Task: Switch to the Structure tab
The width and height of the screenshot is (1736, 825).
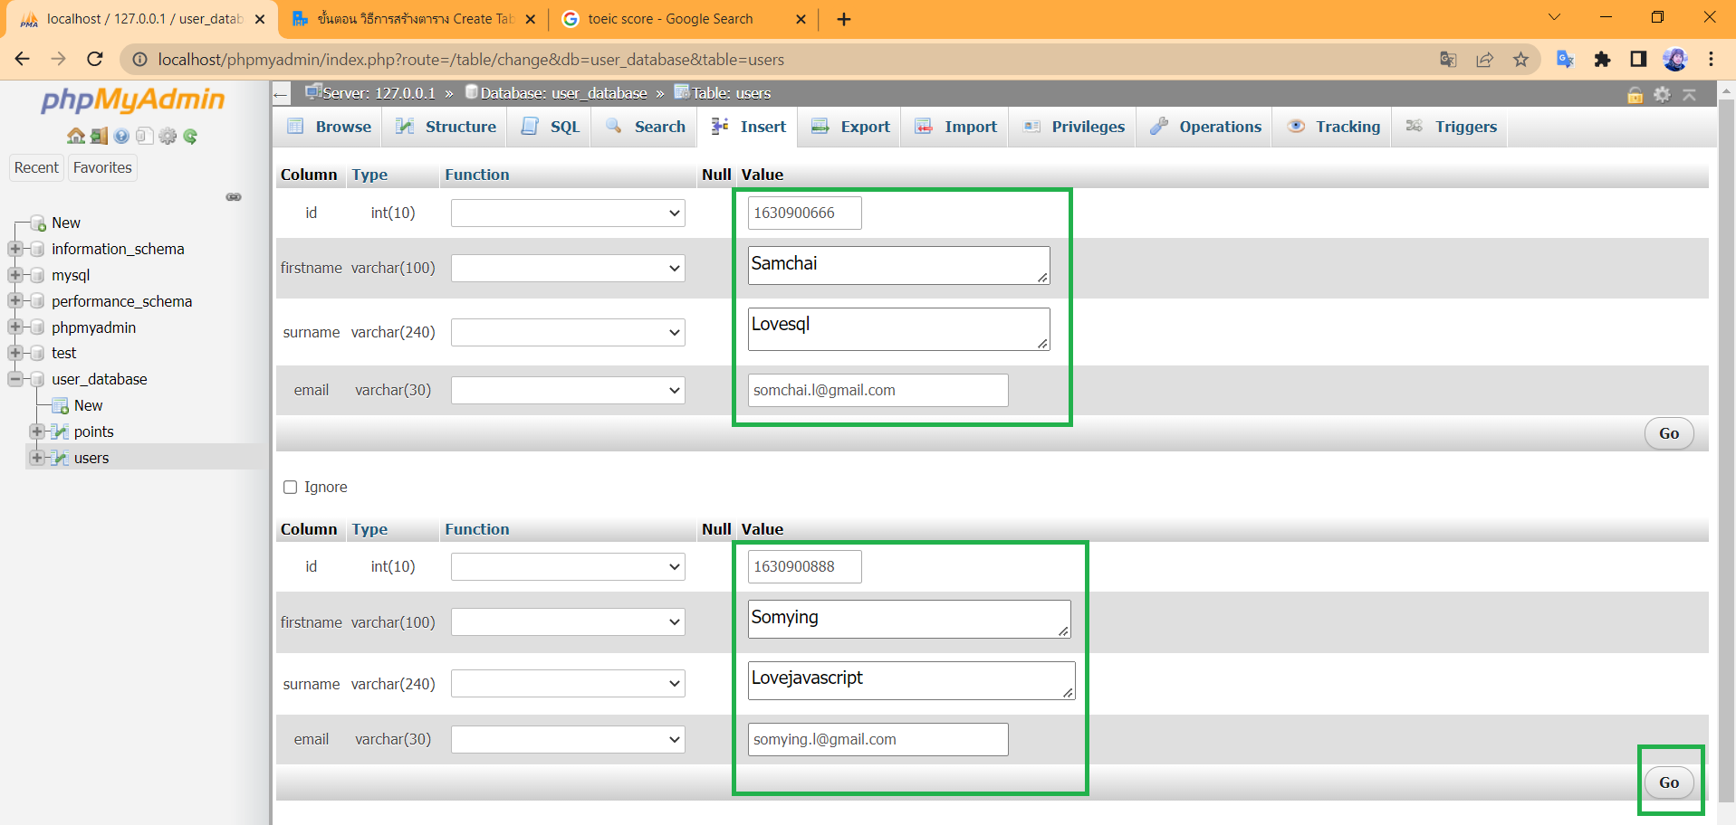Action: (x=446, y=128)
